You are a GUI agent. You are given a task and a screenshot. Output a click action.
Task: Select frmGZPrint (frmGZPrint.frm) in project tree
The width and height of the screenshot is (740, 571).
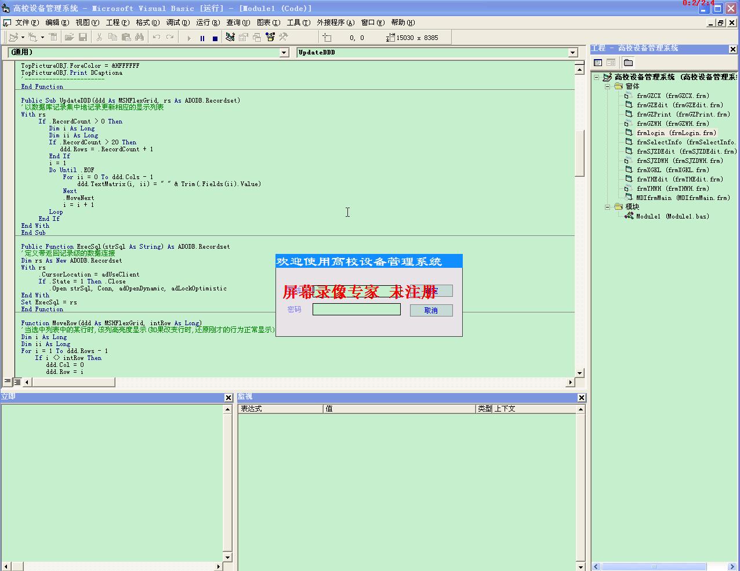(683, 114)
